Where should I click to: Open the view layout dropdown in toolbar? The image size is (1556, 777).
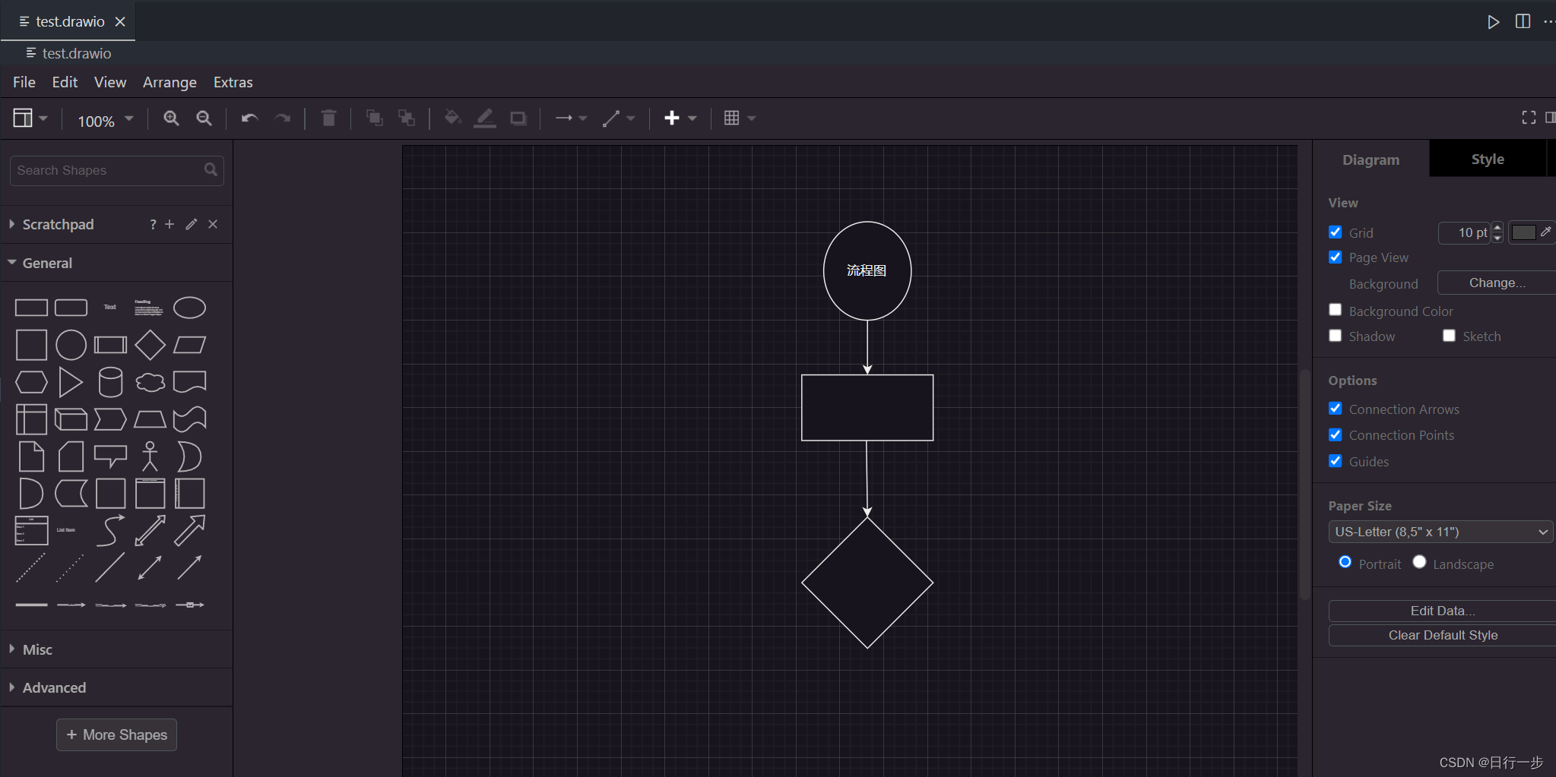point(30,118)
